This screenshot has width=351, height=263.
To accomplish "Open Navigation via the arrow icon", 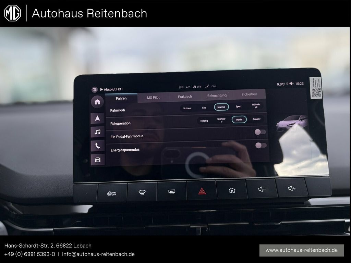I will pyautogui.click(x=98, y=118).
